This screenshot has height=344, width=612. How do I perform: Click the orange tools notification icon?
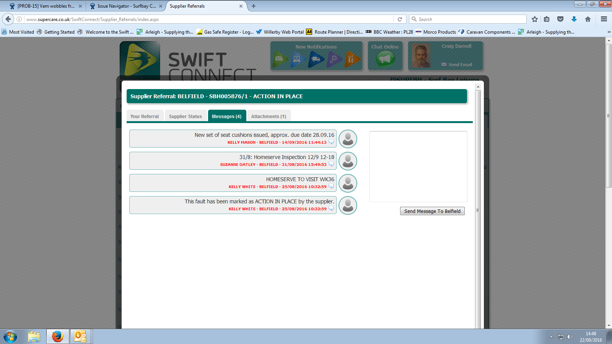pos(352,59)
